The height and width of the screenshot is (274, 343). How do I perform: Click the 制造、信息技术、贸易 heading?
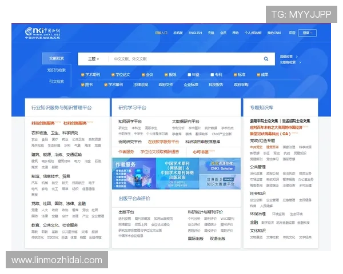point(50,176)
